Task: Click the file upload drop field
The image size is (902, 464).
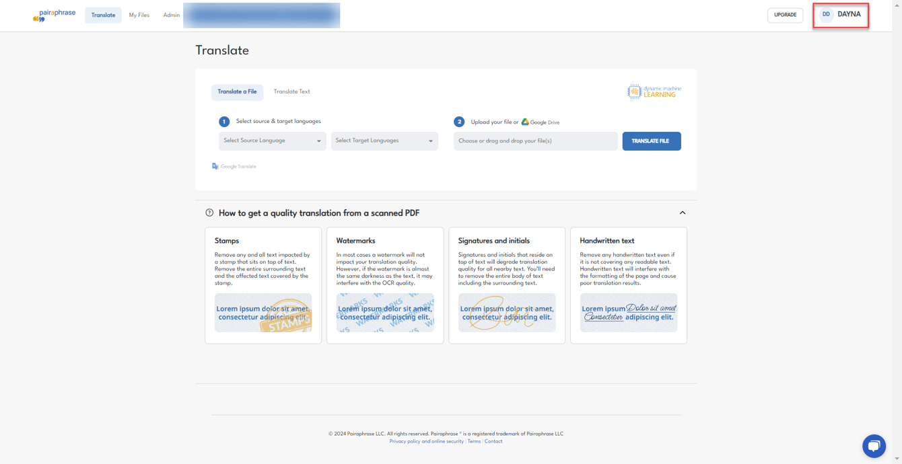Action: (x=535, y=141)
